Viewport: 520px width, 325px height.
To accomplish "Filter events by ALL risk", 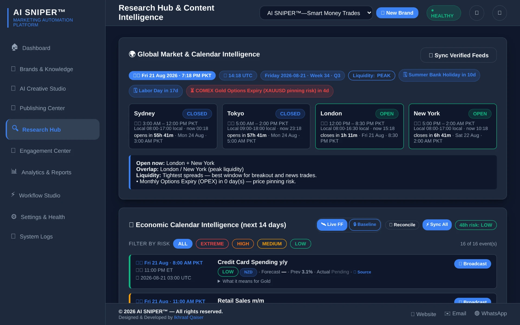I will tap(183, 244).
